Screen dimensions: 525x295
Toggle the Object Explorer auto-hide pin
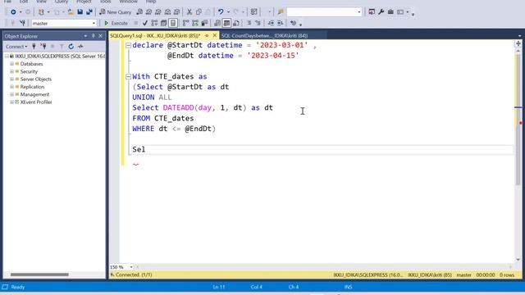(93, 36)
